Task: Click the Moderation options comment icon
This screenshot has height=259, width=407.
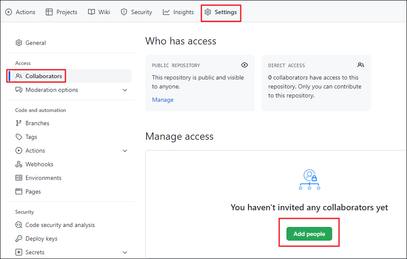Action: tap(19, 90)
